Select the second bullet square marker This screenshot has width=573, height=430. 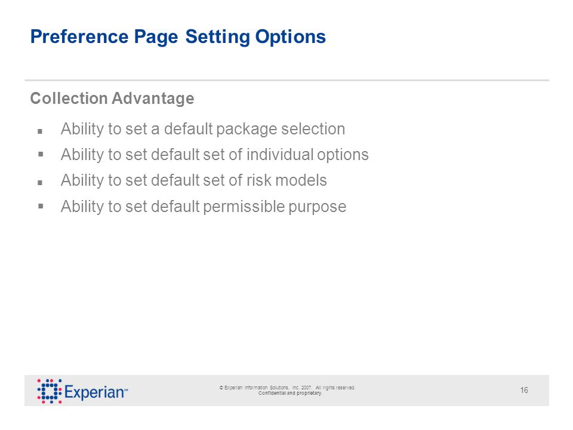[40, 154]
